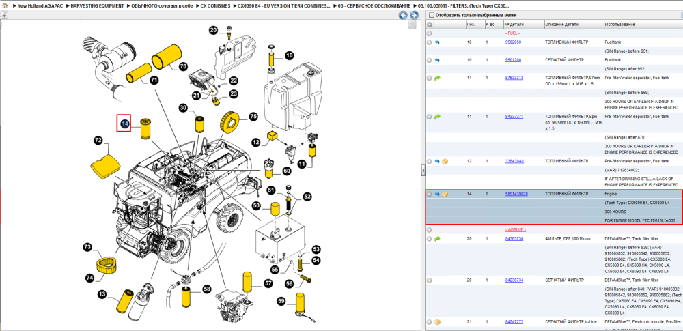The height and width of the screenshot is (331, 683).
Task: Select callout 57 in the diagram
Action: pos(268,283)
